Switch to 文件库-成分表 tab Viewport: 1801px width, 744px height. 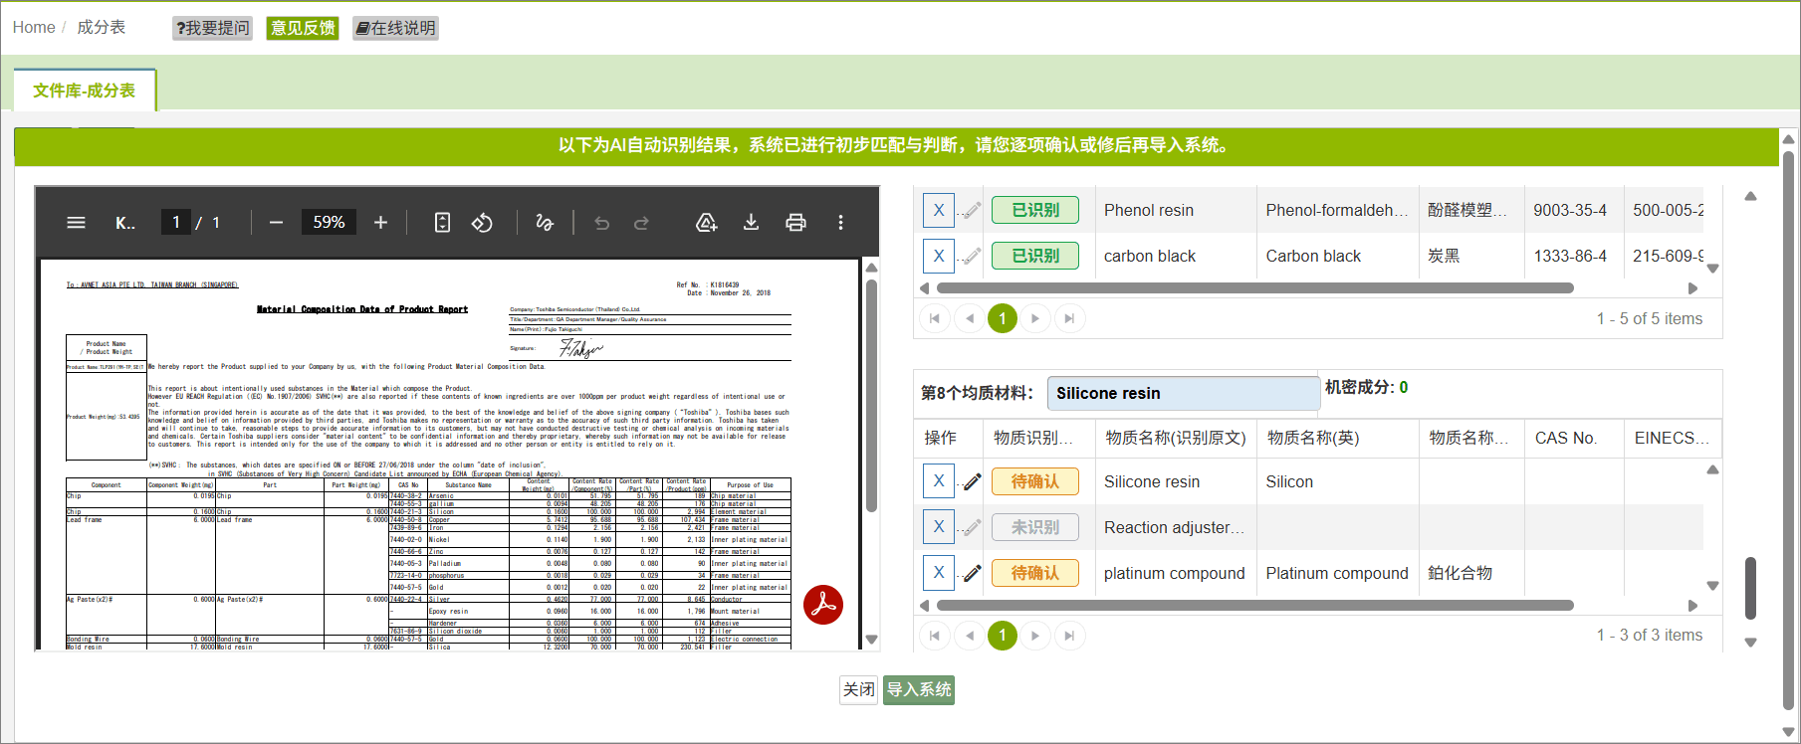click(x=85, y=91)
